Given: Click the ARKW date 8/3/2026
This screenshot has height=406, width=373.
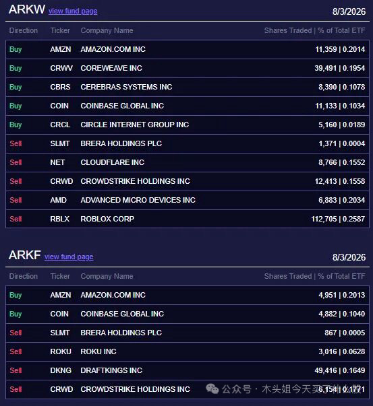Looking at the screenshot, I should tap(349, 11).
